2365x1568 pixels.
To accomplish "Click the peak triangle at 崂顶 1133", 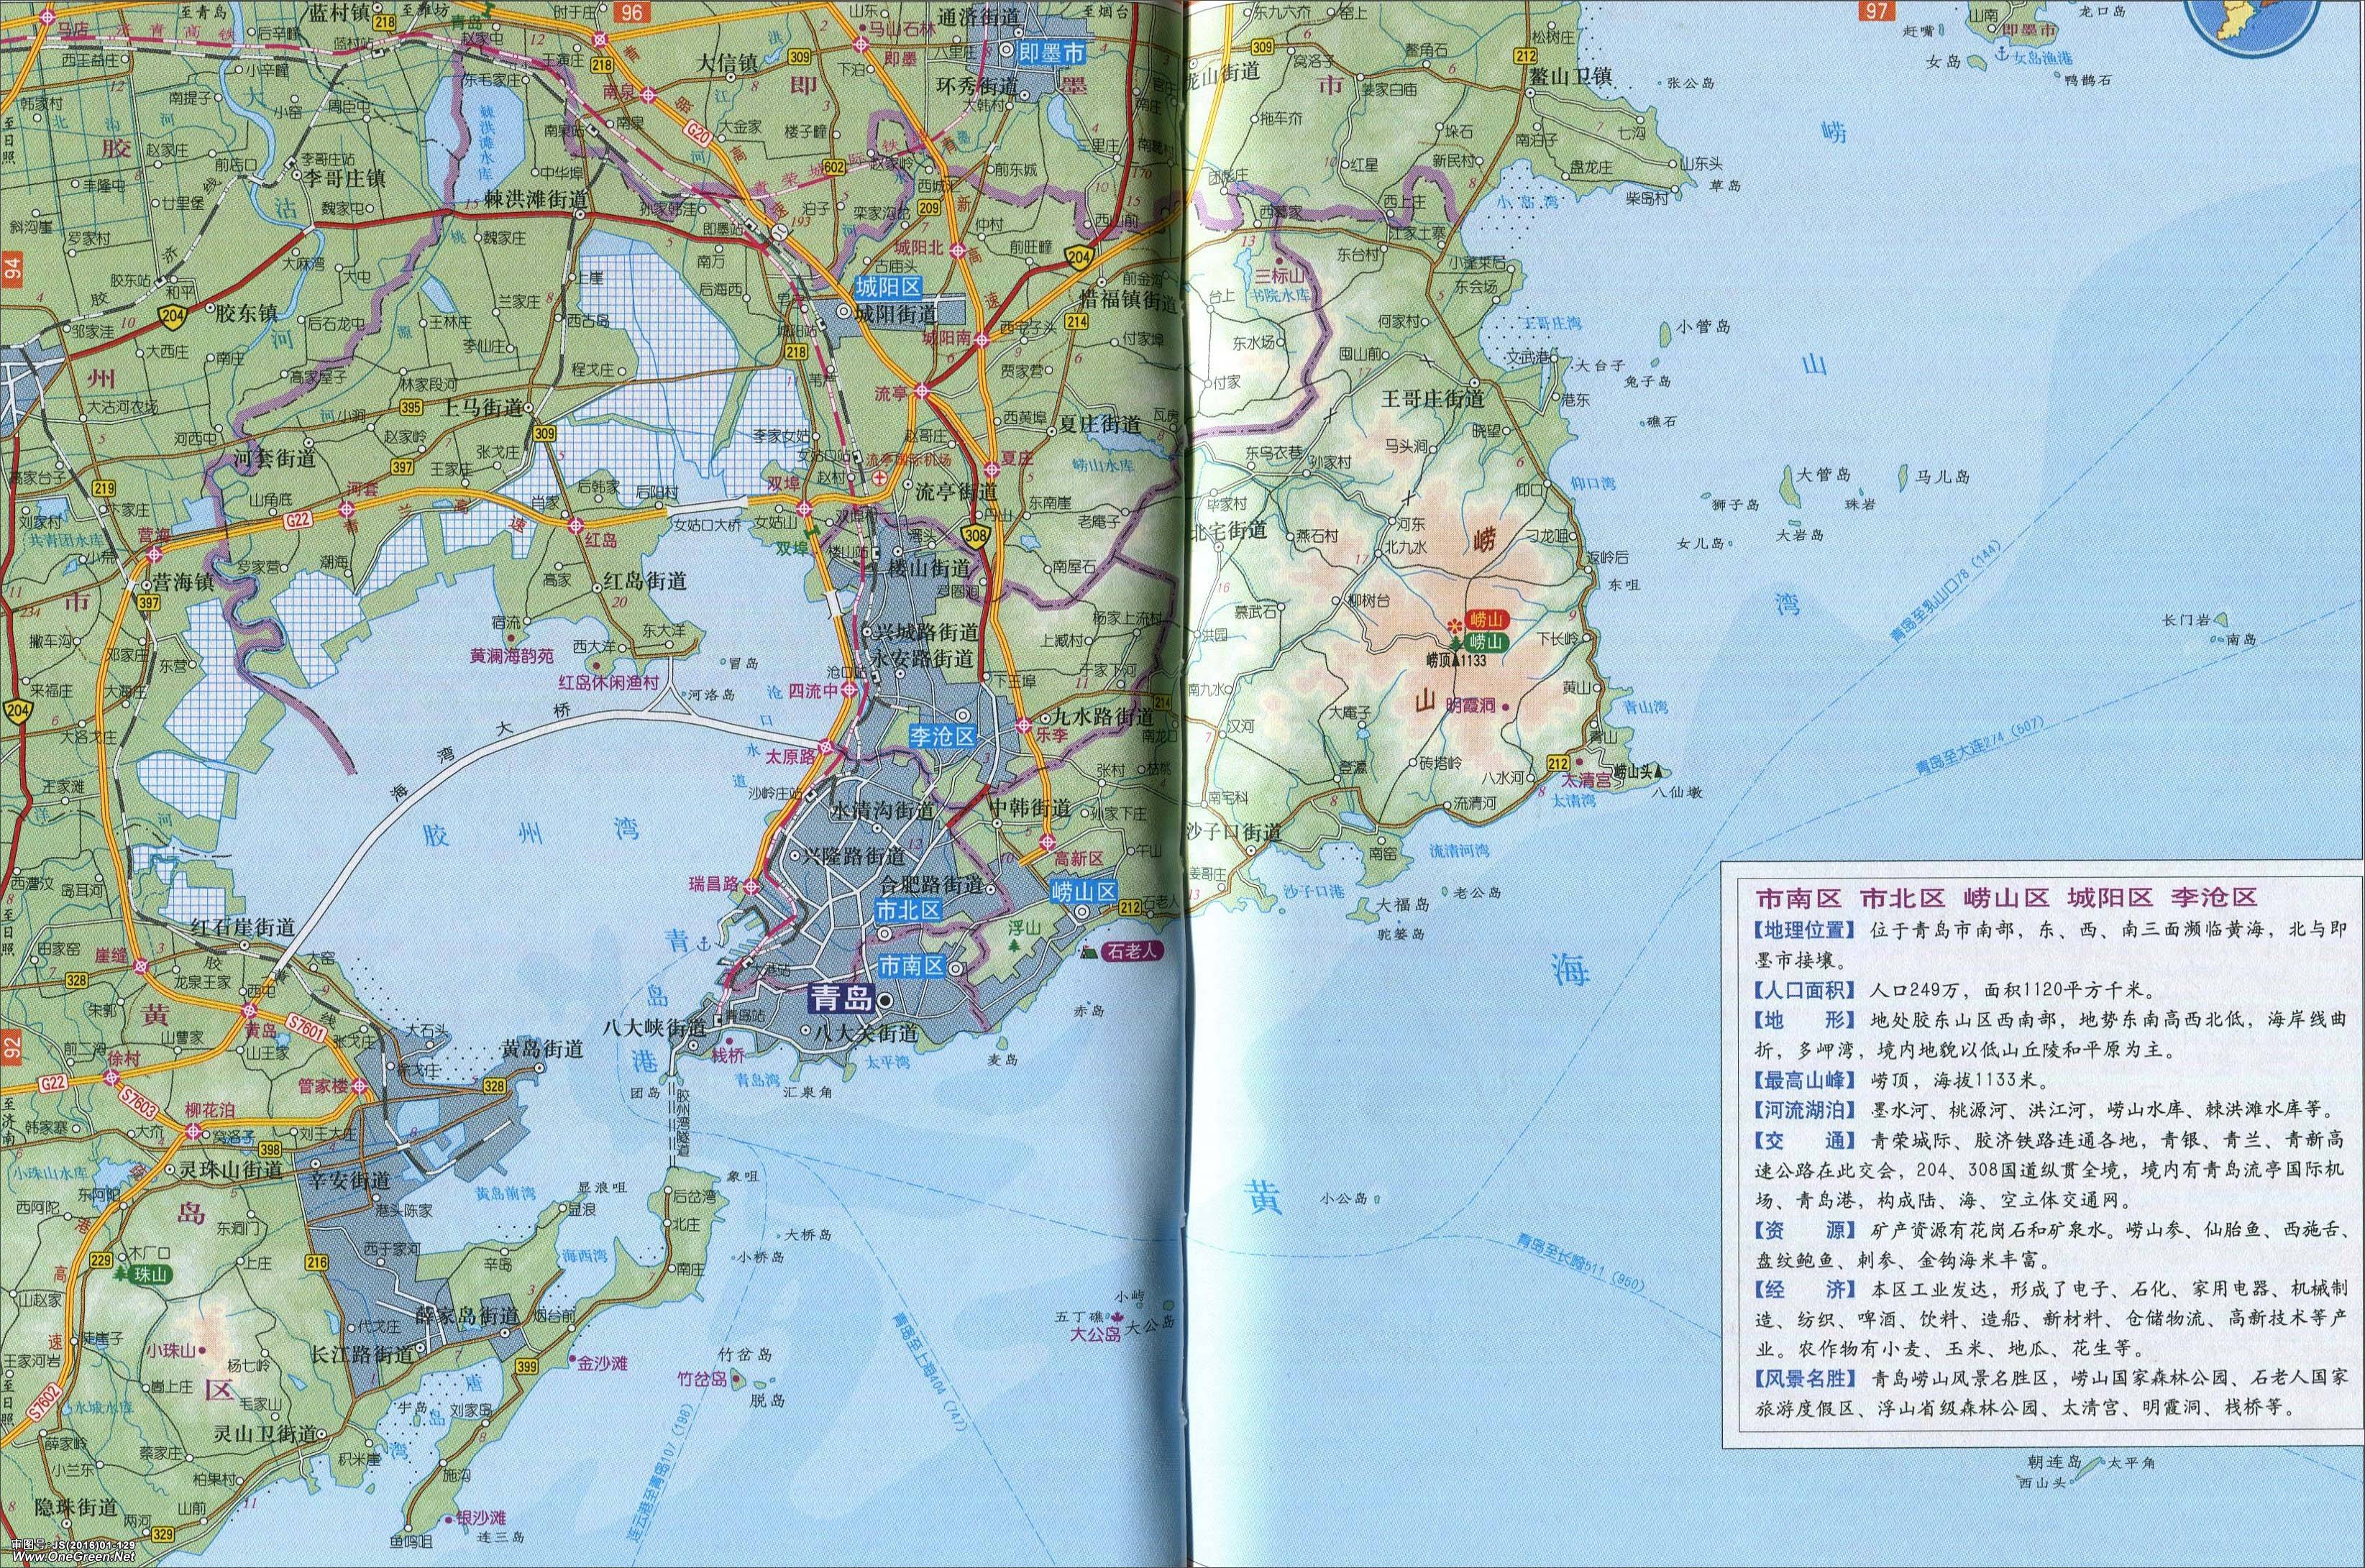I will pos(1456,660).
